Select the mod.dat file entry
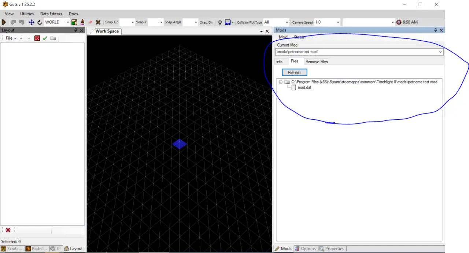Image resolution: width=469 pixels, height=253 pixels. (304, 88)
